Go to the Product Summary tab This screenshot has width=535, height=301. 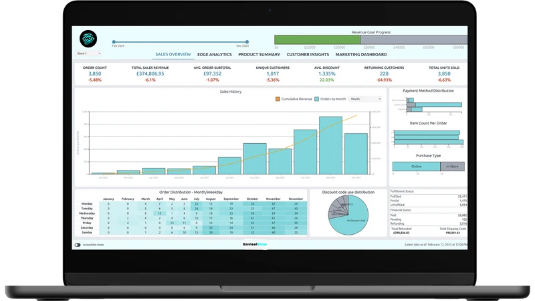click(259, 54)
